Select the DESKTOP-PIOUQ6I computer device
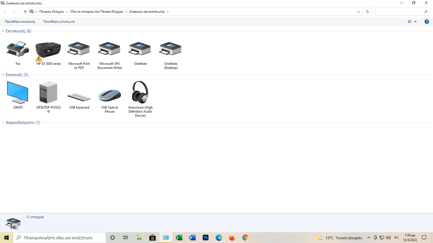Viewport: 433px width, 243px height. pos(48,92)
